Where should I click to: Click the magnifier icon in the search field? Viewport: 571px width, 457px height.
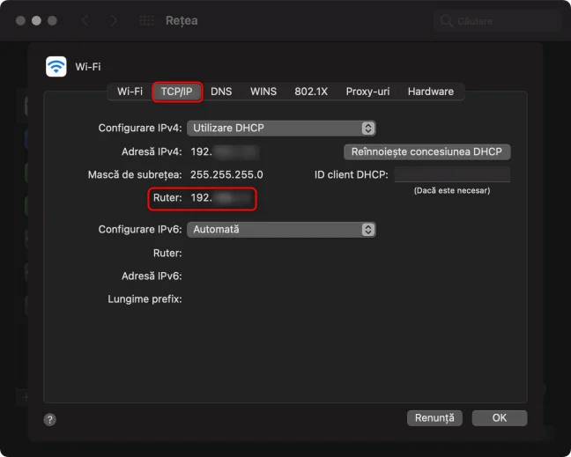(446, 21)
